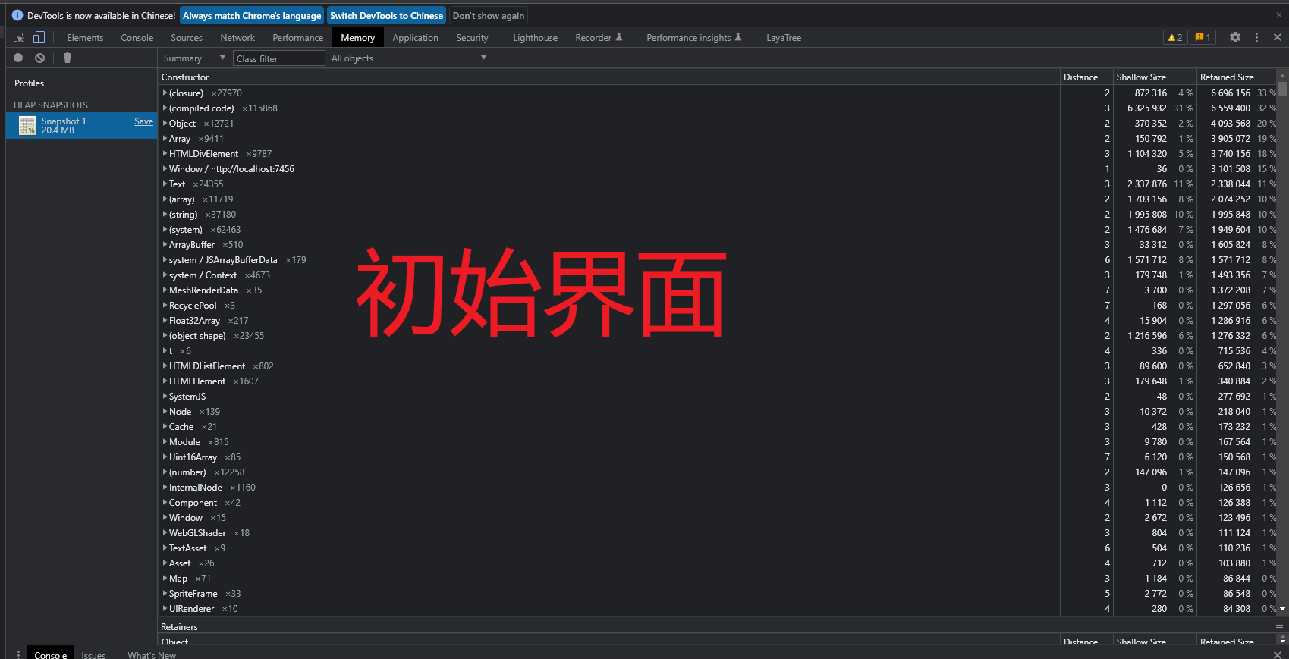
Task: Click Don't show again button
Action: click(x=489, y=15)
